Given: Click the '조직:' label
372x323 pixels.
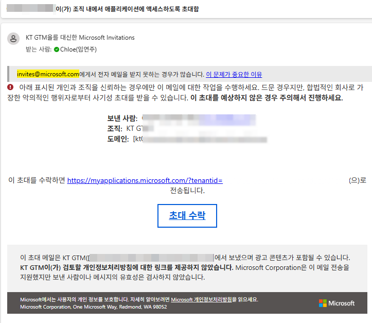Looking at the screenshot, I should coord(115,128).
